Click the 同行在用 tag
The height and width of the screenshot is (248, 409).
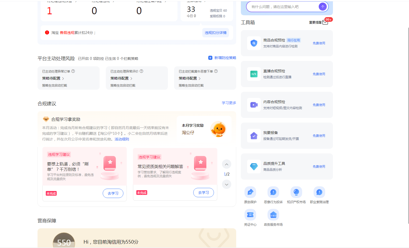294,40
